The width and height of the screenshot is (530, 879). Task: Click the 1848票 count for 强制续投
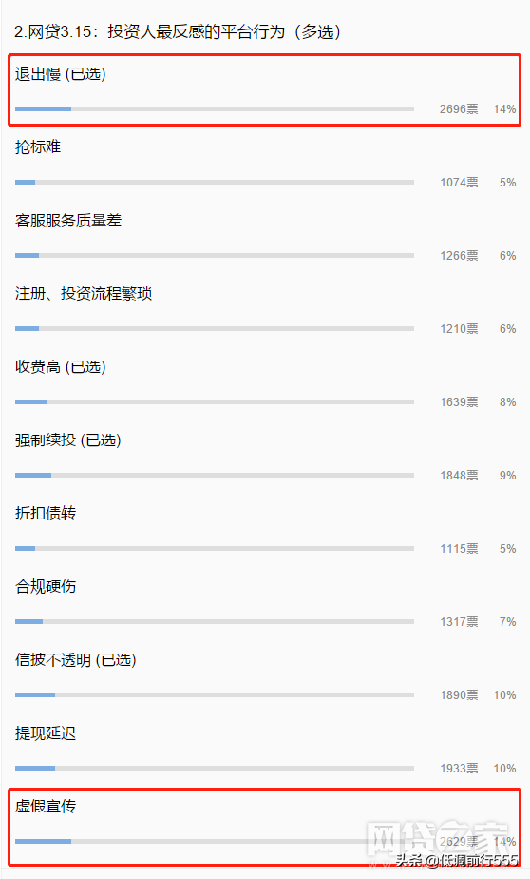(x=459, y=476)
